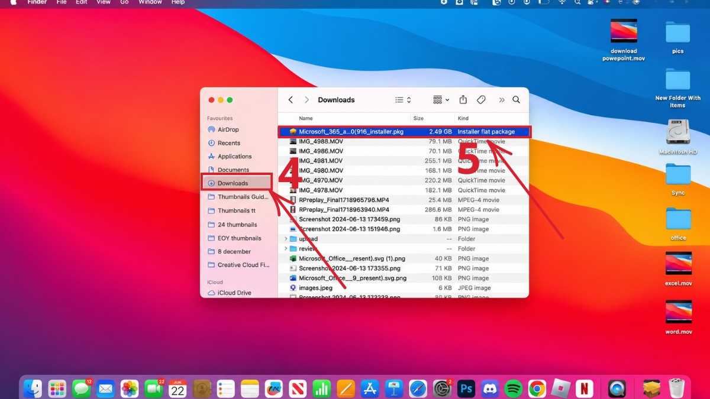
Task: Sort by the Name column header
Action: coord(306,118)
